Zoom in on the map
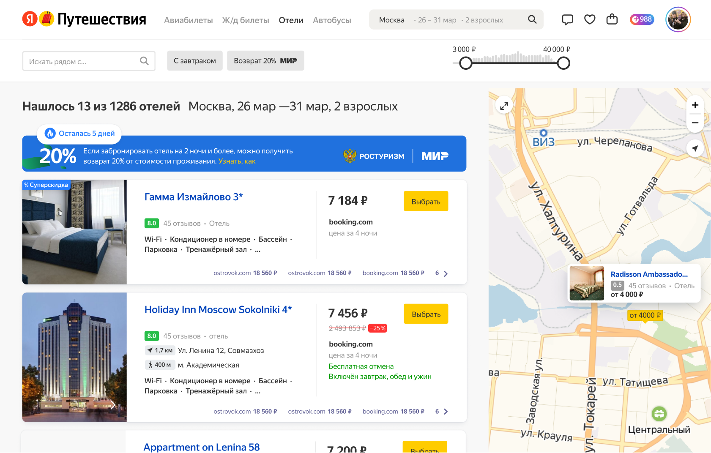711x453 pixels. pyautogui.click(x=695, y=105)
